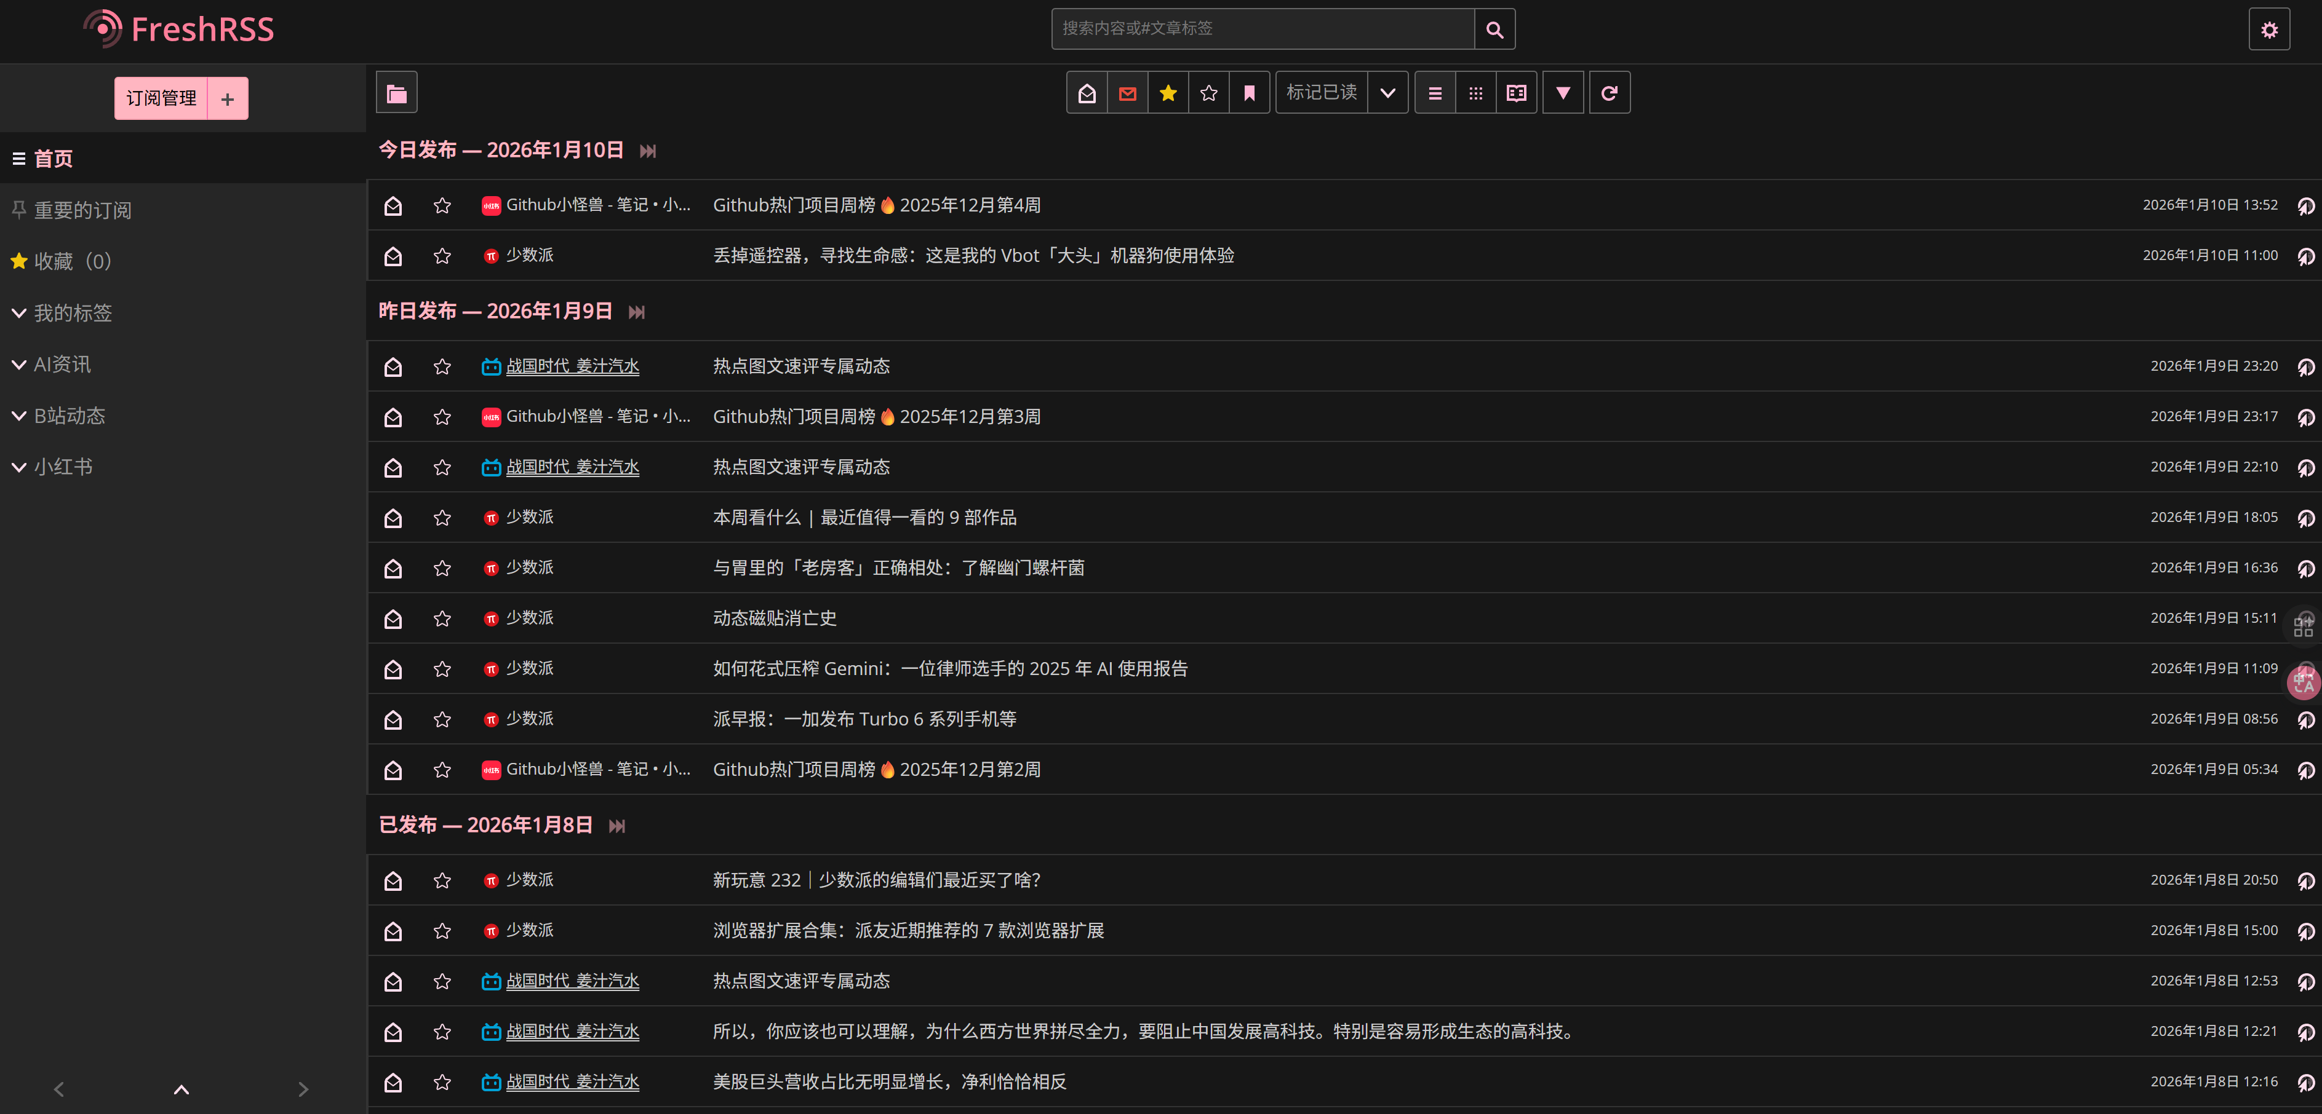Image resolution: width=2322 pixels, height=1114 pixels.
Task: Switch to global grid view icon
Action: (x=1475, y=93)
